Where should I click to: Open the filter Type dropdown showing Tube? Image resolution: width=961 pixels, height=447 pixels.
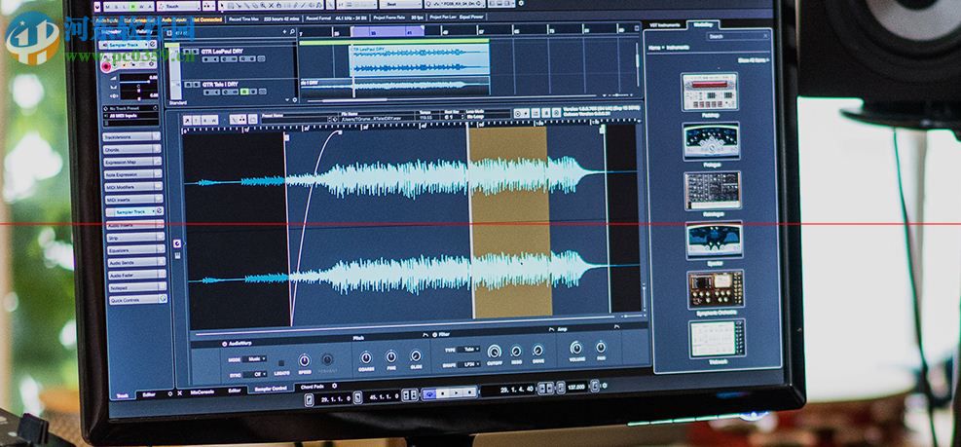(468, 350)
